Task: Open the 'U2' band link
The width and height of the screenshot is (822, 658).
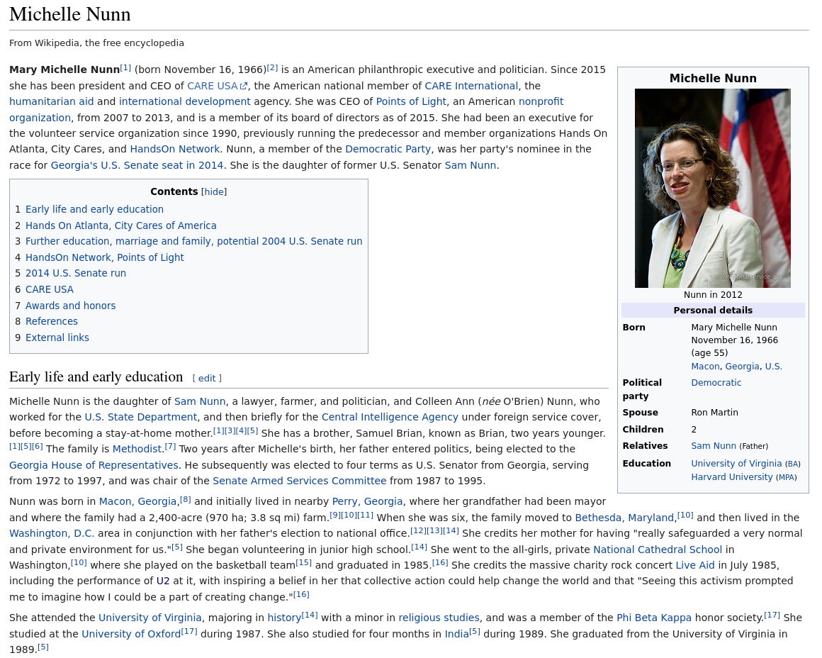Action: coord(163,582)
